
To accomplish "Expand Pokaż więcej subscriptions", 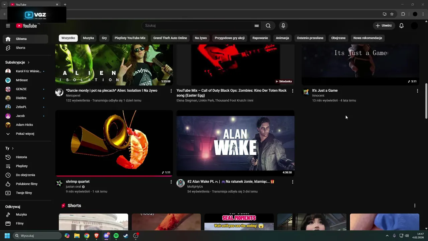I will pyautogui.click(x=25, y=134).
